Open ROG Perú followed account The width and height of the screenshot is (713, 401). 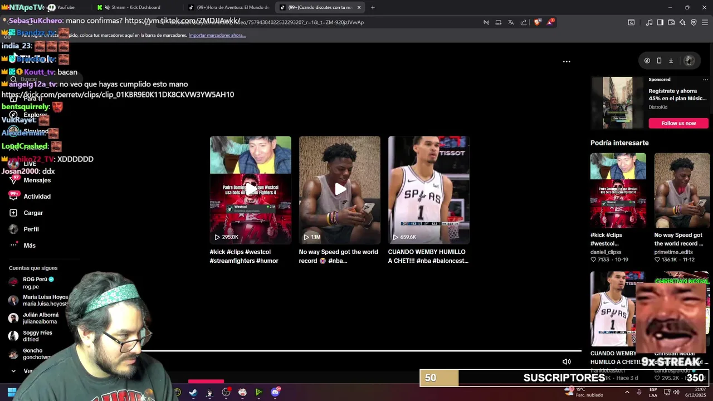tap(38, 282)
